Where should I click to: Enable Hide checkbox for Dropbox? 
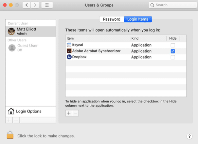coord(173,57)
